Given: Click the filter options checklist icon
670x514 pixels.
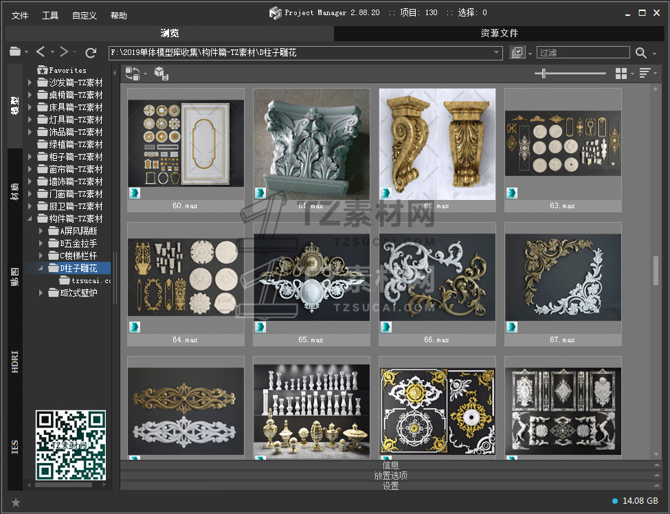Looking at the screenshot, I should [517, 53].
